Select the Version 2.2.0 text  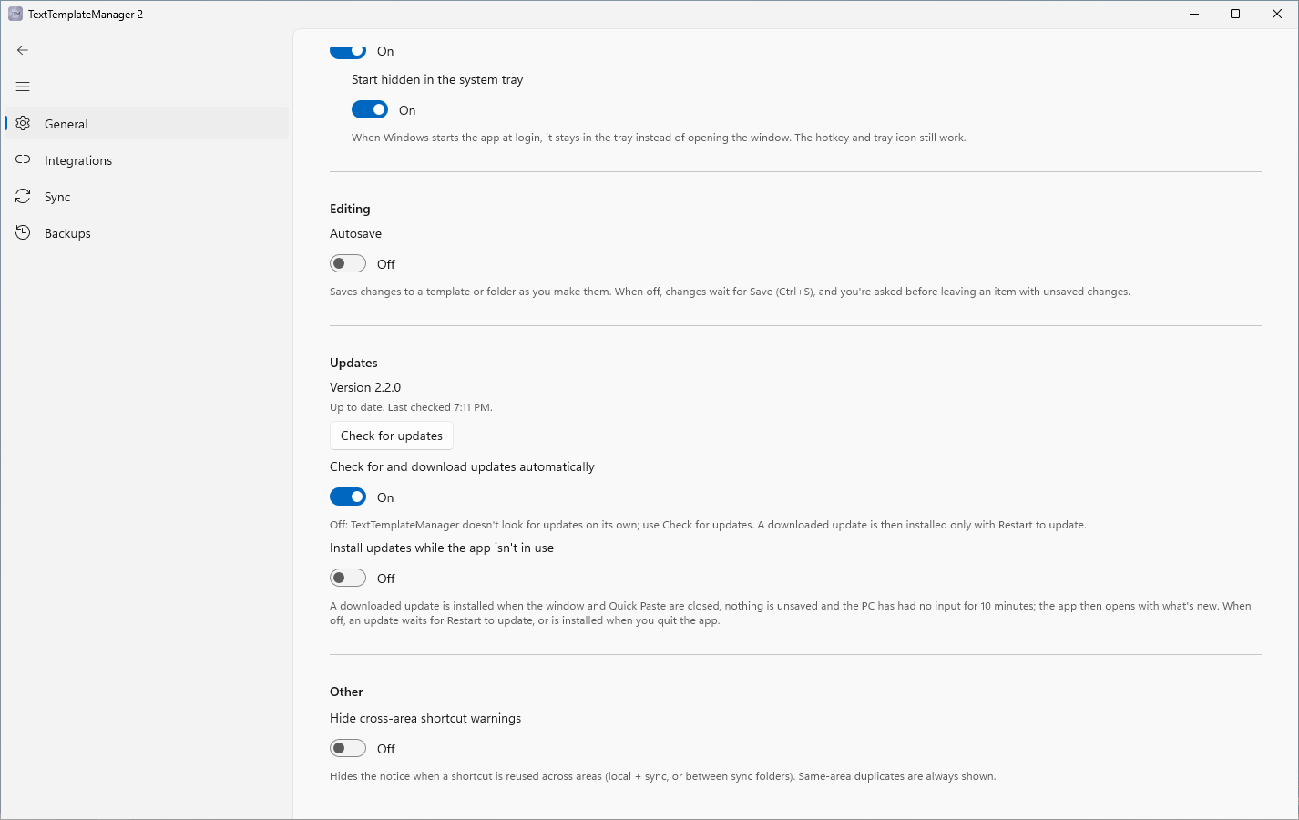tap(365, 387)
